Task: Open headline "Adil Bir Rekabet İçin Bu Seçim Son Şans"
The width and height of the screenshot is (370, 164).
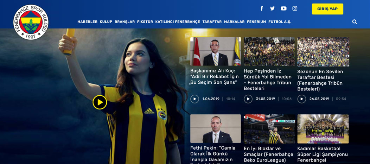Action: point(215,77)
